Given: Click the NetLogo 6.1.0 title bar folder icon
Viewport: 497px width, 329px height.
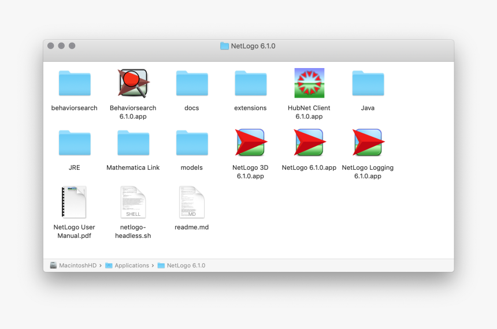Looking at the screenshot, I should pyautogui.click(x=224, y=46).
